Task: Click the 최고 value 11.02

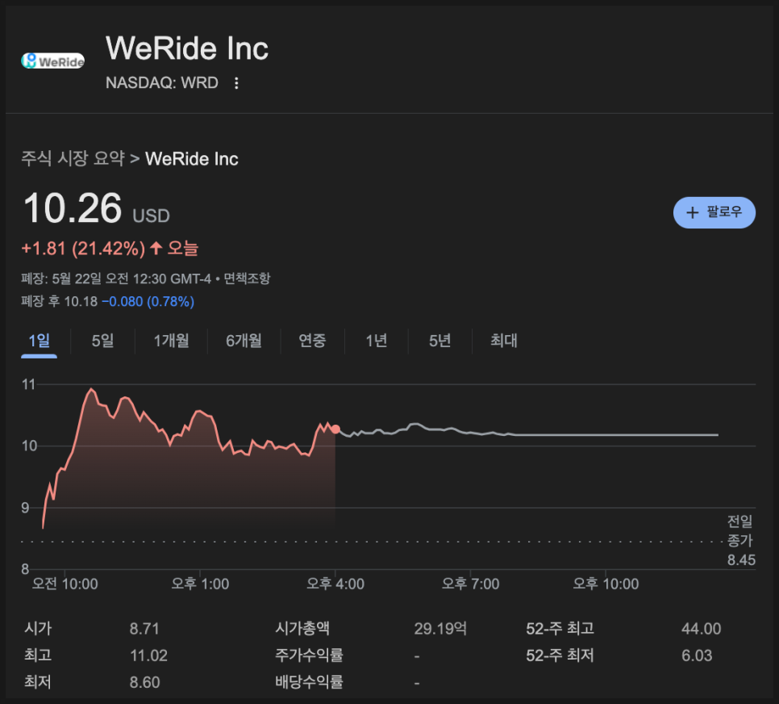Action: pyautogui.click(x=148, y=656)
